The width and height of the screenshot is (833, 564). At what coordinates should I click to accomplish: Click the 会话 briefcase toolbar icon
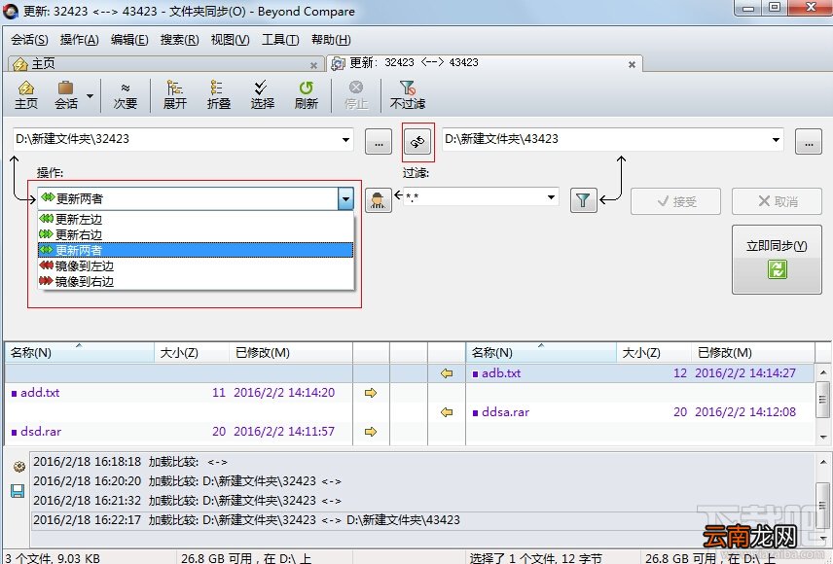(x=66, y=95)
